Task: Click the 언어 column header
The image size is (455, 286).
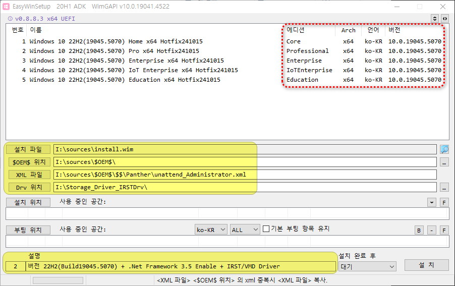Action: pyautogui.click(x=373, y=30)
